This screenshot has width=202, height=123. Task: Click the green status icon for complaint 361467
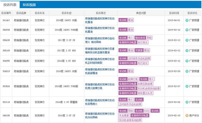(x=187, y=20)
